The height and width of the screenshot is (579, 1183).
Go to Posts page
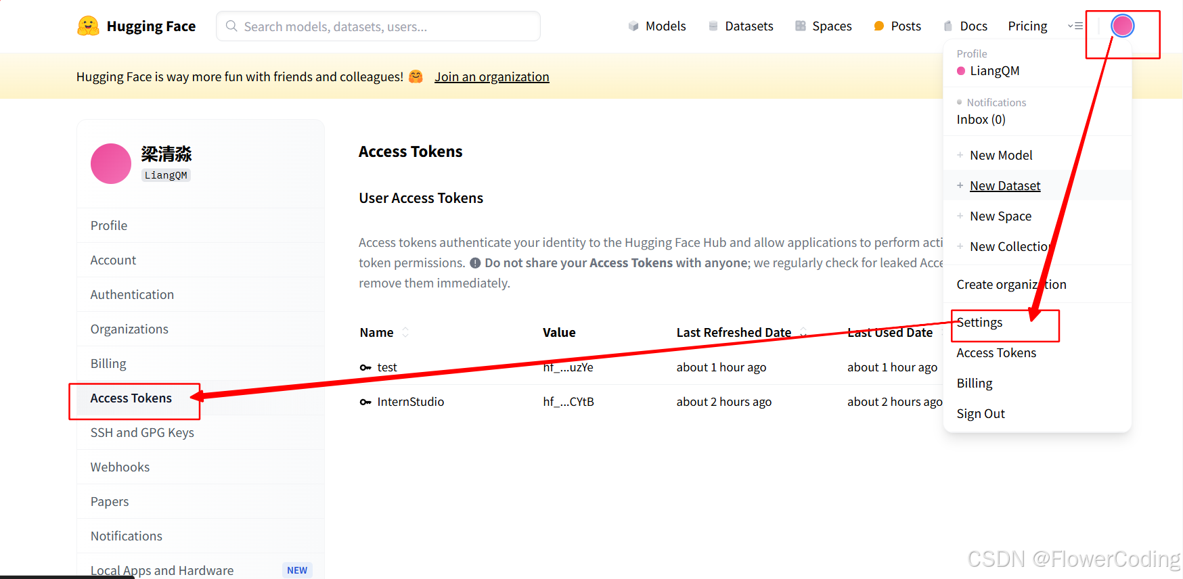click(897, 26)
